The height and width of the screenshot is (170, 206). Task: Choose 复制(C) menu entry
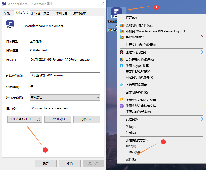[x=161, y=133]
